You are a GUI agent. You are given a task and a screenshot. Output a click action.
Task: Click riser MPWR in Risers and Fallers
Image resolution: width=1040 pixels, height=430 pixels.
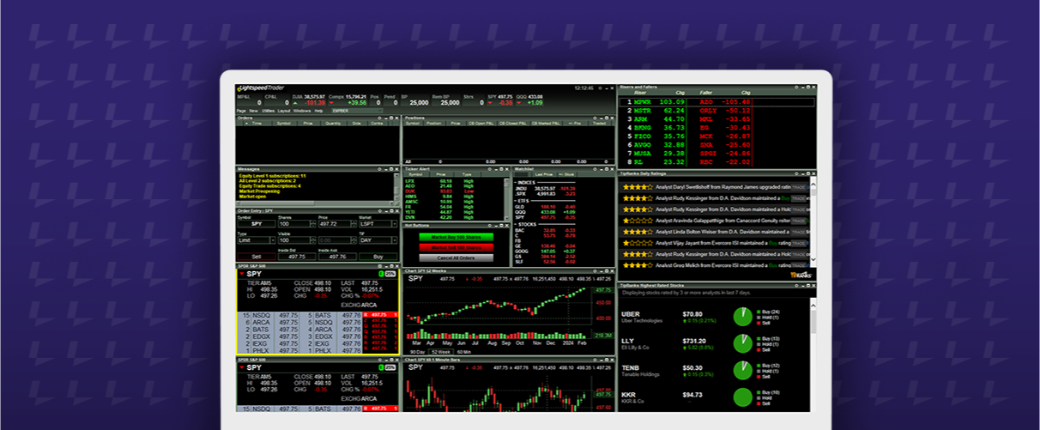pyautogui.click(x=643, y=102)
